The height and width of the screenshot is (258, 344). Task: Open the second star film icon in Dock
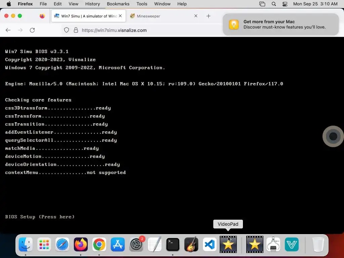coord(255,244)
